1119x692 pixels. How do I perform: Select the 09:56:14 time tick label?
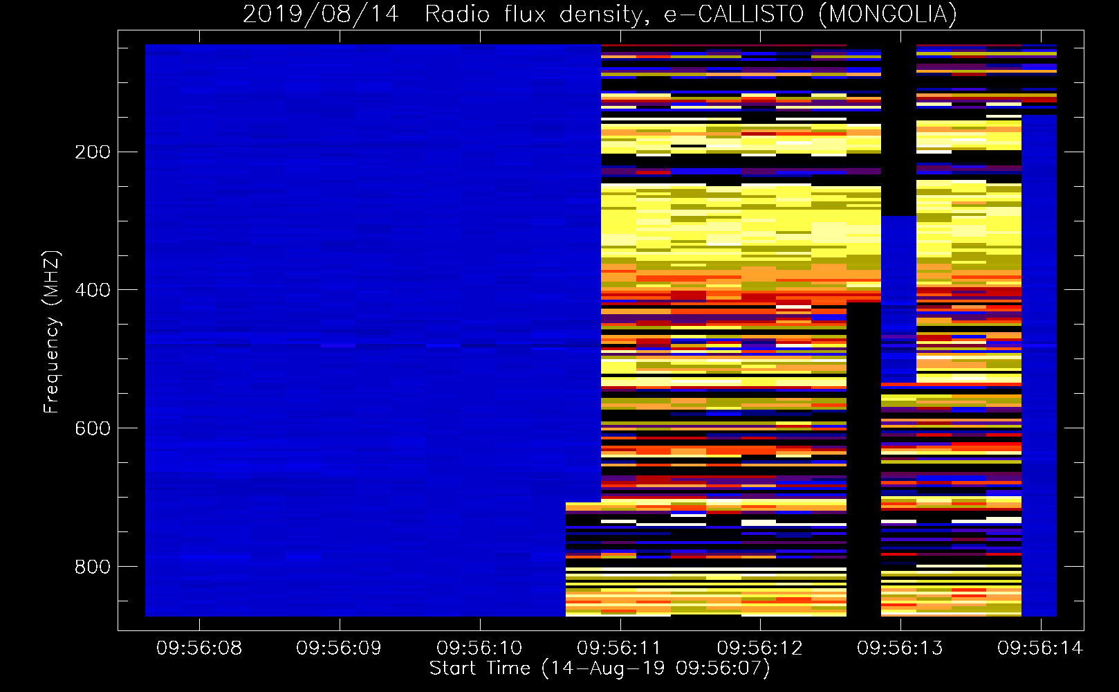(1040, 648)
